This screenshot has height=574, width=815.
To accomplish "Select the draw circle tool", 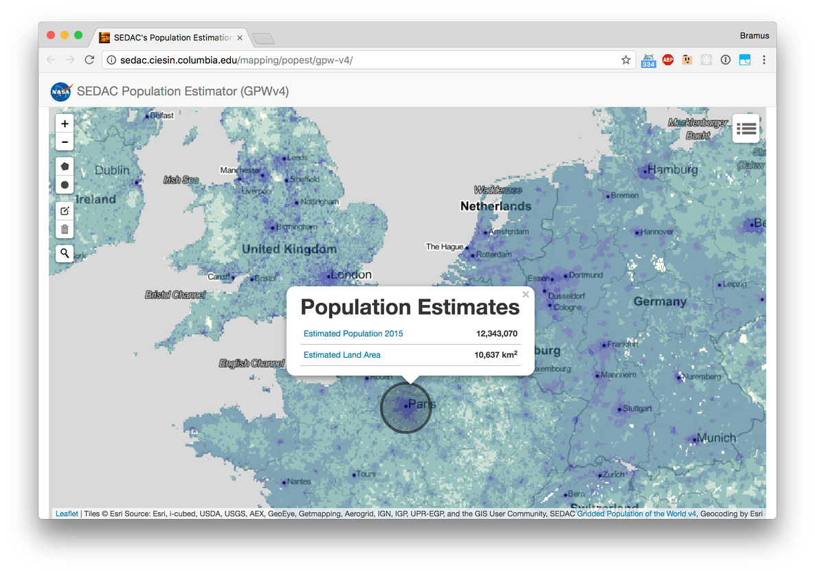I will click(x=65, y=185).
